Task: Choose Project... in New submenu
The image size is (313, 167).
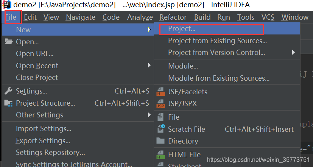Action: (x=227, y=29)
